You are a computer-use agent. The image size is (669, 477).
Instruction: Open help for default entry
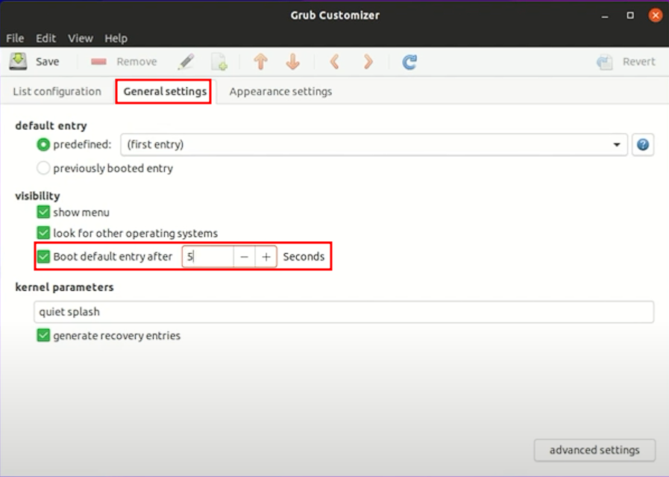(643, 145)
